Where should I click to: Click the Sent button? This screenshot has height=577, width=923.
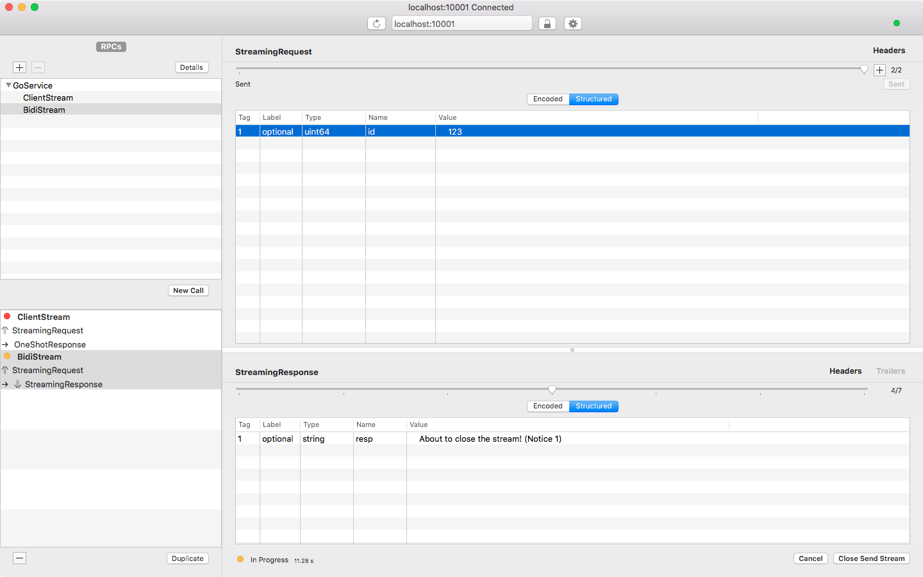tap(897, 84)
